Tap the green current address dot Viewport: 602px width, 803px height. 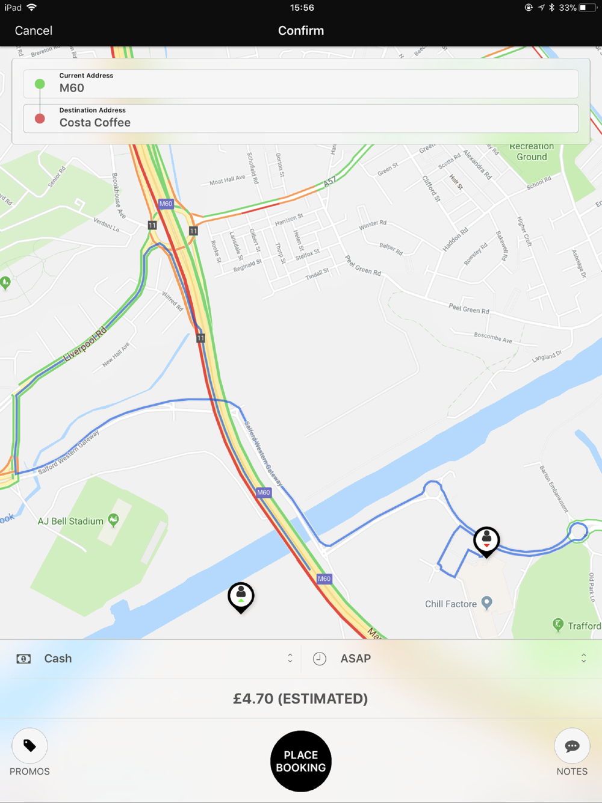(x=40, y=84)
